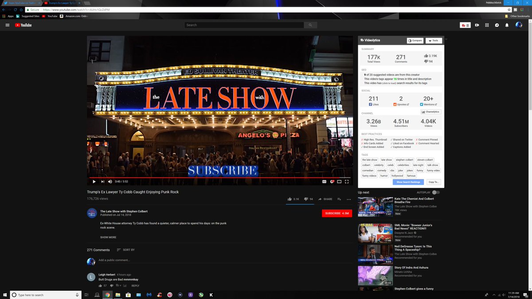Click the browser address bar URL
Screen dimensions: 532x299
click(x=76, y=9)
